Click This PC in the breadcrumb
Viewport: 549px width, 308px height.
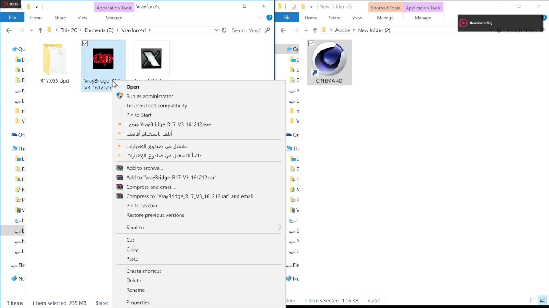[69, 30]
